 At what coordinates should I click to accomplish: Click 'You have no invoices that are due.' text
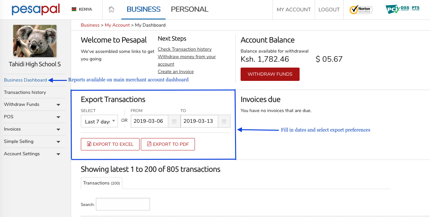point(276,110)
